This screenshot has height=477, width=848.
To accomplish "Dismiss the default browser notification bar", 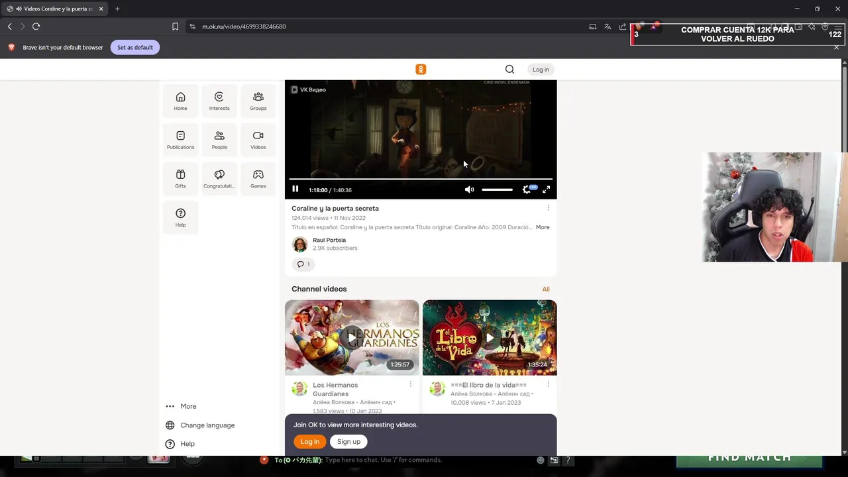I will pyautogui.click(x=836, y=47).
